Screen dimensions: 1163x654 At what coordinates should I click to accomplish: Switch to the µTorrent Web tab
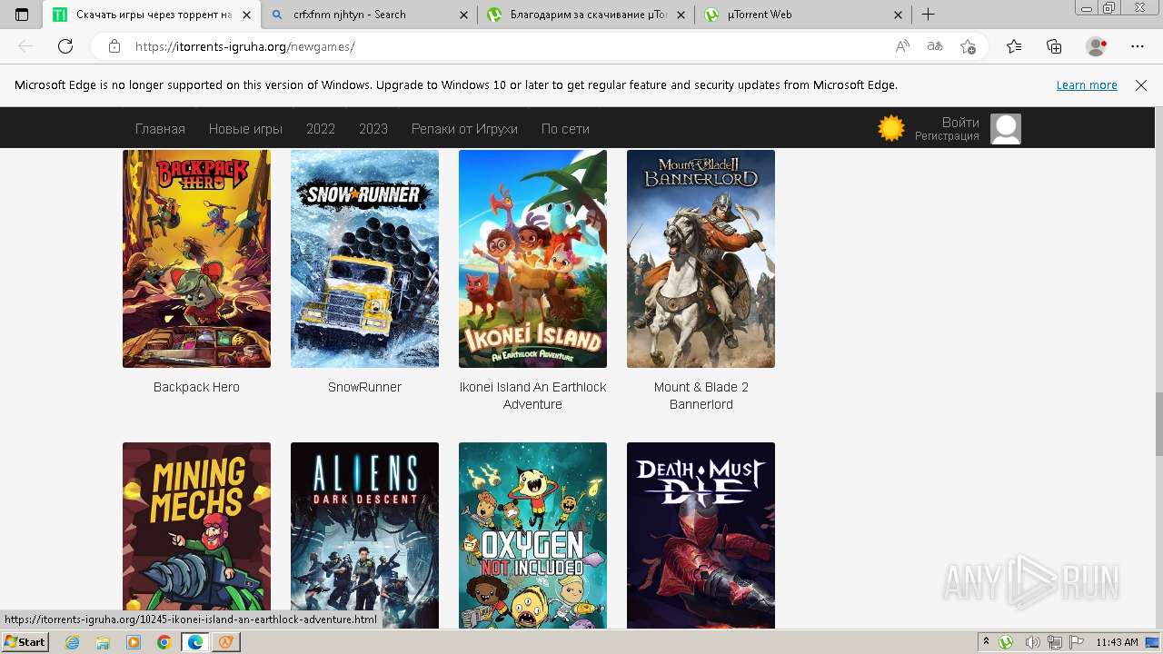tap(803, 15)
